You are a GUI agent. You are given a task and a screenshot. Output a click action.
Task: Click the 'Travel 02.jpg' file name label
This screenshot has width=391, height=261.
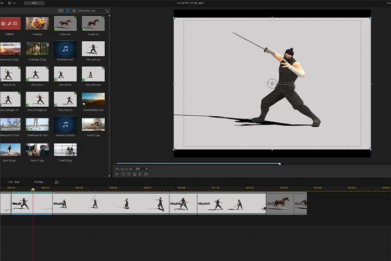(x=65, y=160)
